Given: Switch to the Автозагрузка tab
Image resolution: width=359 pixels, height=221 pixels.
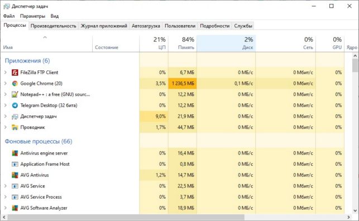Looking at the screenshot, I should [x=146, y=26].
